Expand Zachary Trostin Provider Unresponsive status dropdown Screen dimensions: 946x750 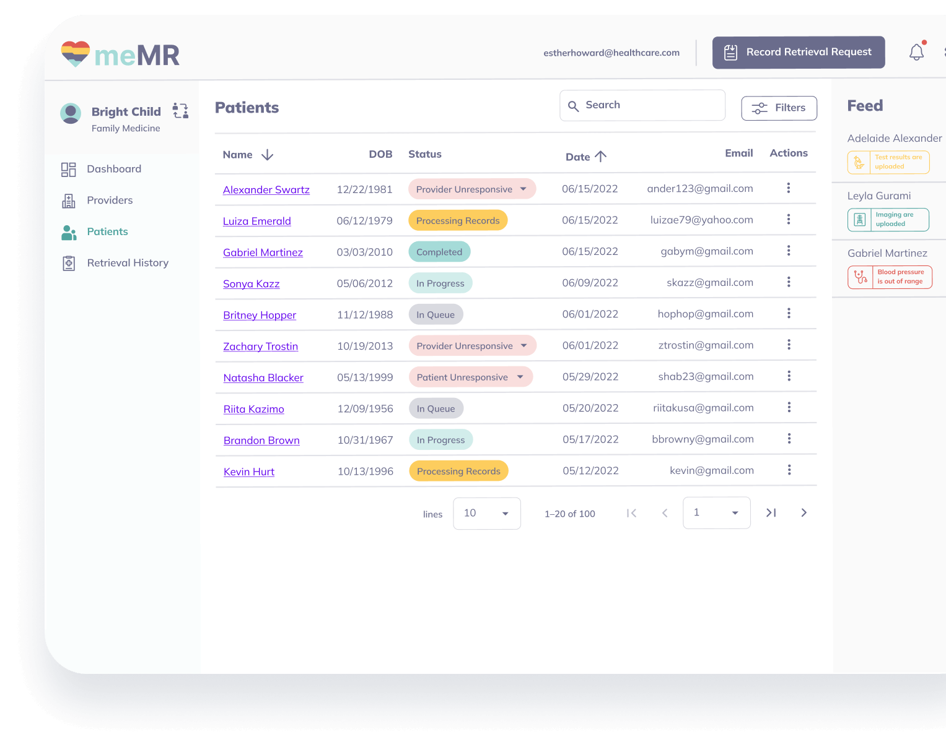[524, 346]
